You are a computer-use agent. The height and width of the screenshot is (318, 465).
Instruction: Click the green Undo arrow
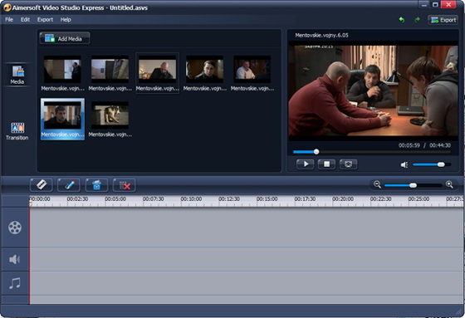[x=402, y=20]
